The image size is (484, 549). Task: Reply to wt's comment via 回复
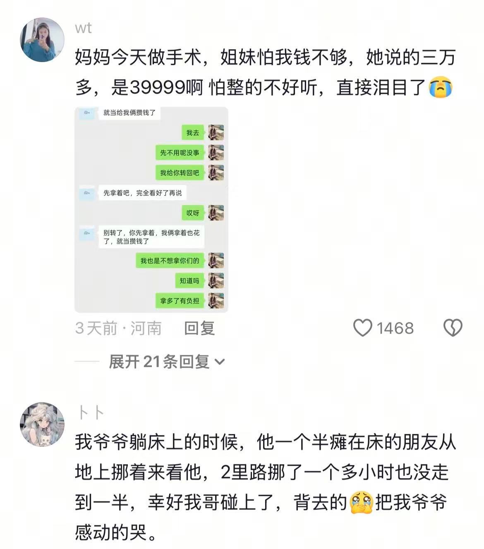[199, 328]
